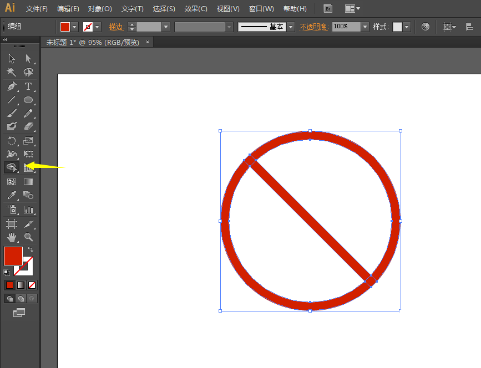Viewport: 481px width, 368px height.
Task: Switch to the Hand tool
Action: click(x=12, y=237)
